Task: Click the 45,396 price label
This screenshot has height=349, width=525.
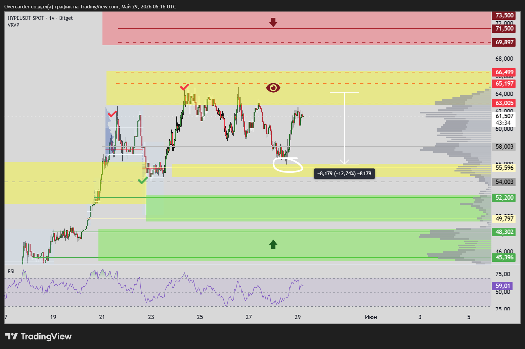Action: 504,257
